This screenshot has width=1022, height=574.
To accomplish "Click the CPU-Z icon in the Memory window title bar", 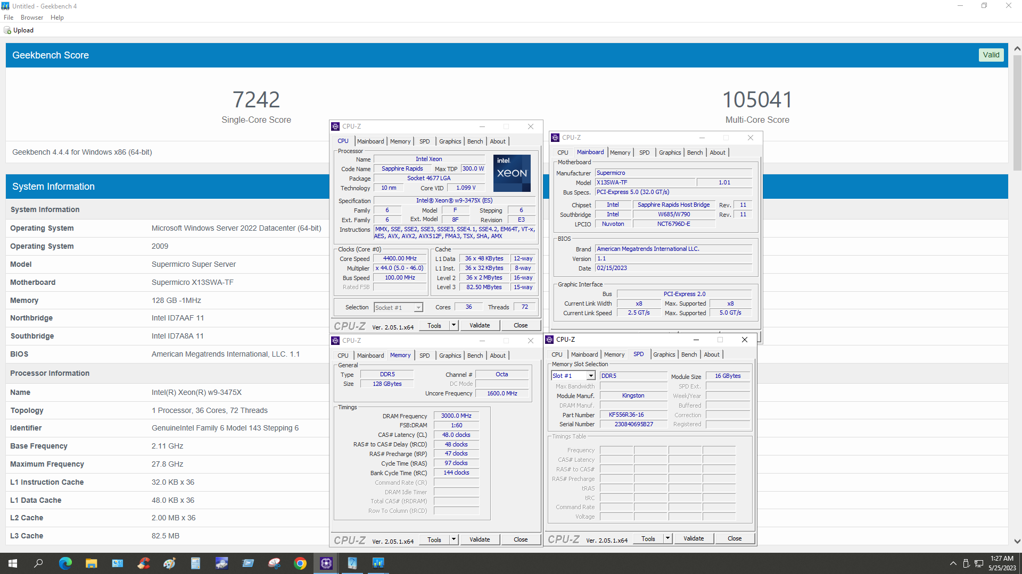I will pyautogui.click(x=335, y=341).
